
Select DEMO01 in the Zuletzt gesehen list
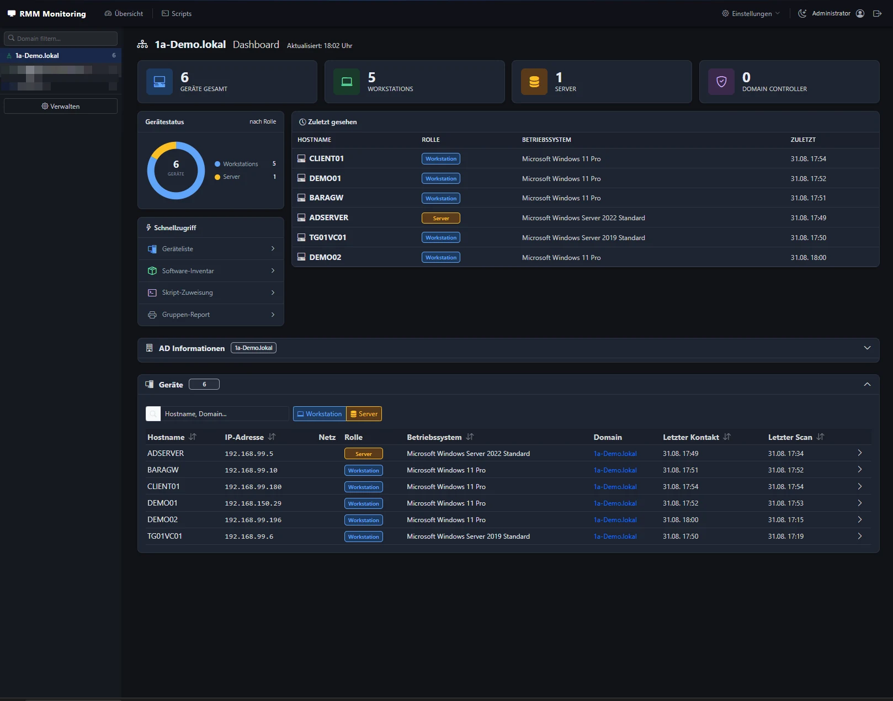point(585,178)
